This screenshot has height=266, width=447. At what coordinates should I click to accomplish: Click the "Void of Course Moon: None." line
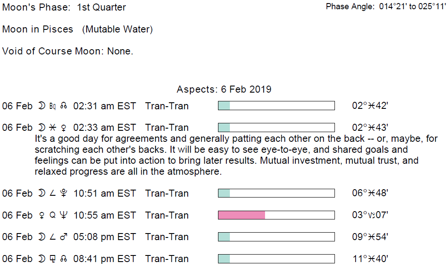pos(68,51)
